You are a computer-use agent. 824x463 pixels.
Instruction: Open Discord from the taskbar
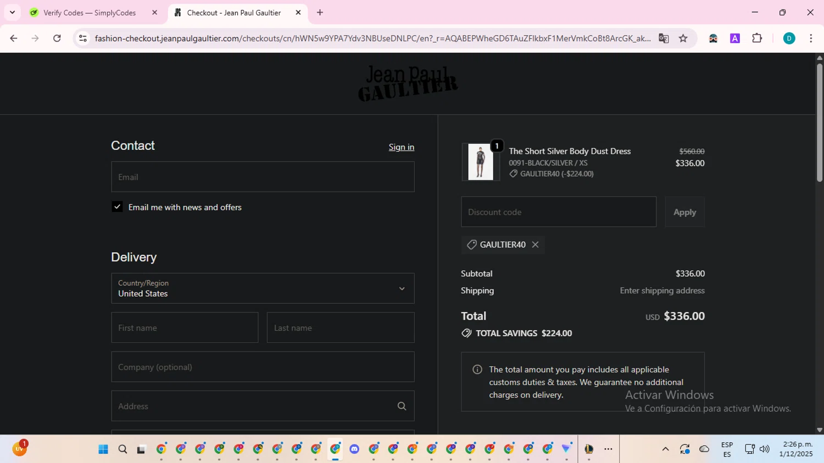click(354, 449)
